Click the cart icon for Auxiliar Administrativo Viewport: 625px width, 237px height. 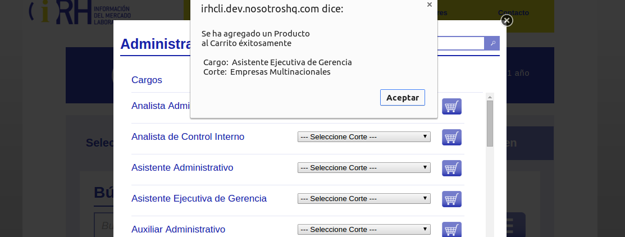[451, 230]
